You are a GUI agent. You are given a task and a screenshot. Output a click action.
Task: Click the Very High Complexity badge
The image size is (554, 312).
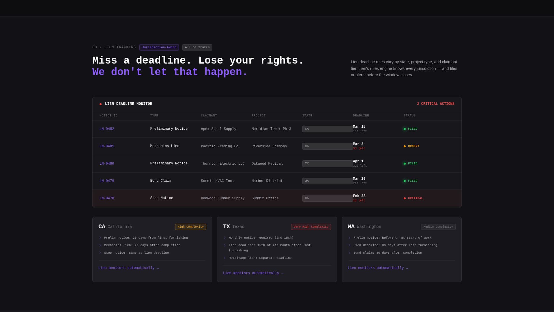[311, 227]
